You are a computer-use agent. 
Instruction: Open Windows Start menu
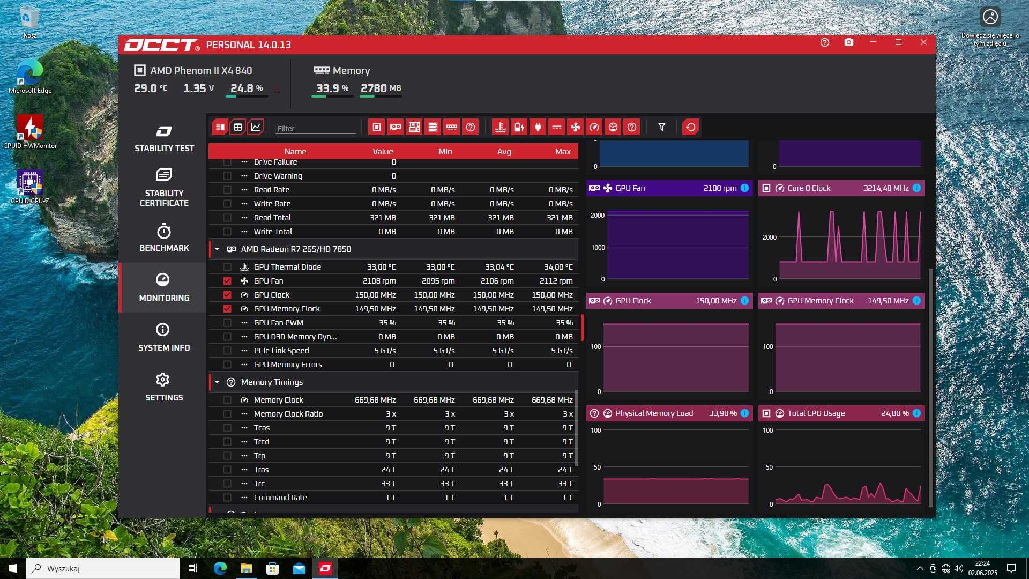[13, 568]
